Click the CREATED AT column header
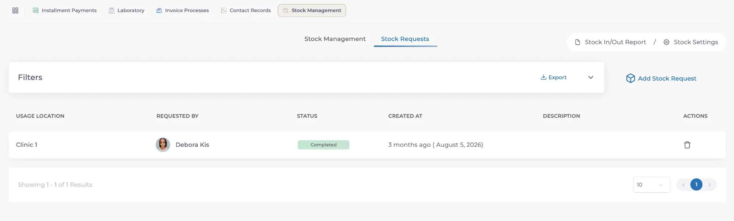This screenshot has height=221, width=734. click(405, 116)
